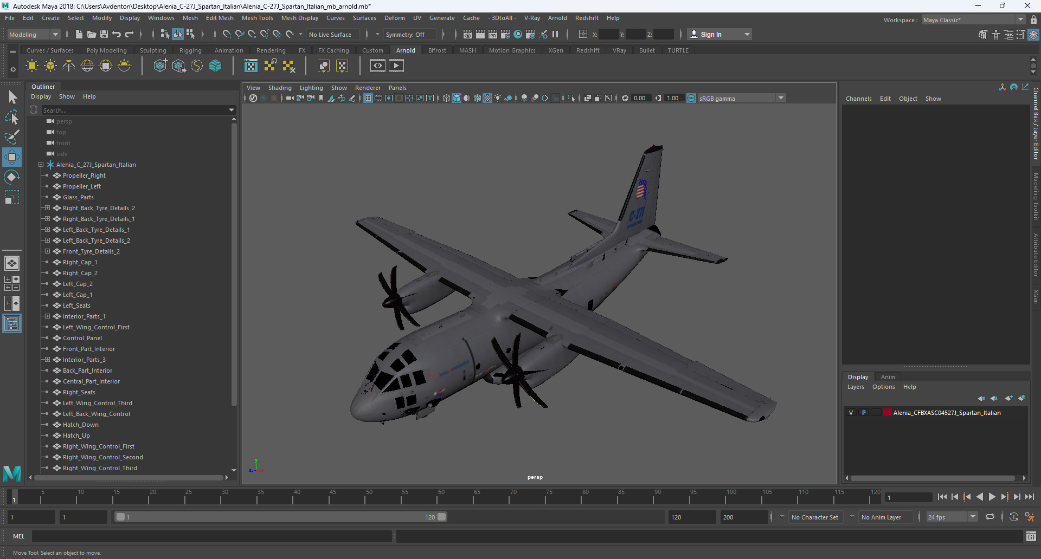Open the Mesh Tools menu
Image resolution: width=1041 pixels, height=559 pixels.
(x=257, y=18)
